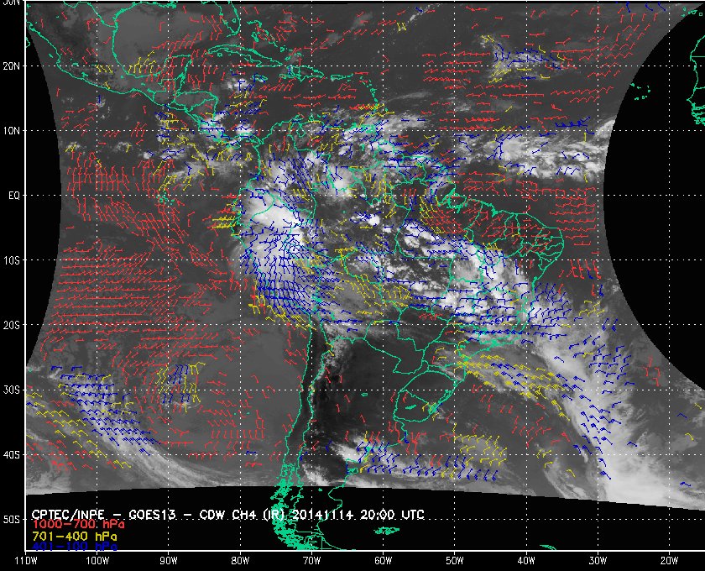This screenshot has width=705, height=571.
Task: Select the red 1000-700 hPa legend entry
Action: tap(78, 525)
